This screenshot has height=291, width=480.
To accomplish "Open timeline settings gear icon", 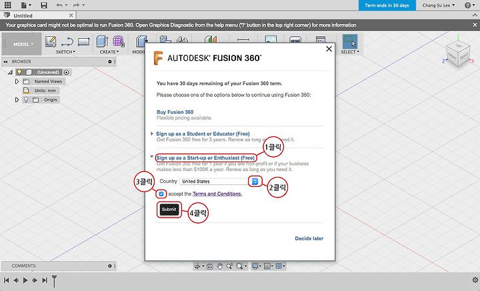I will [475, 280].
